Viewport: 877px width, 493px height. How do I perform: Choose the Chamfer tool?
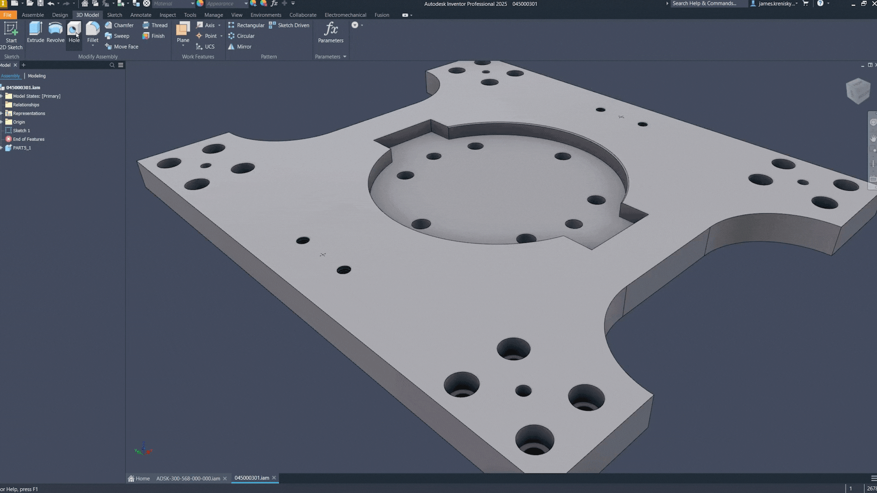point(119,25)
